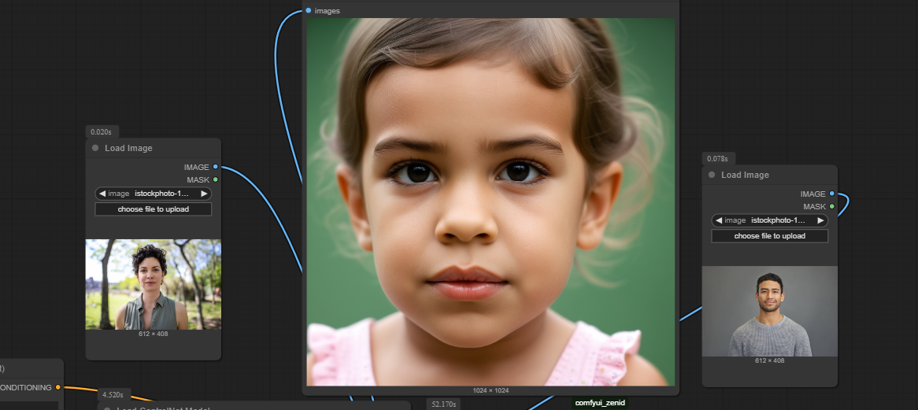Collapse the left Load Image node via its dot
Screen dimensions: 918x410
95,148
